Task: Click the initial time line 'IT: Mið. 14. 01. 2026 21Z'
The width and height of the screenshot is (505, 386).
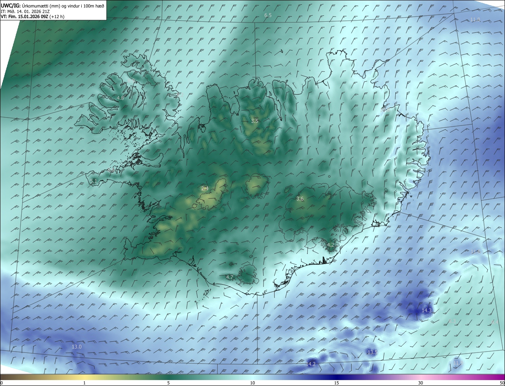Action: (x=25, y=11)
